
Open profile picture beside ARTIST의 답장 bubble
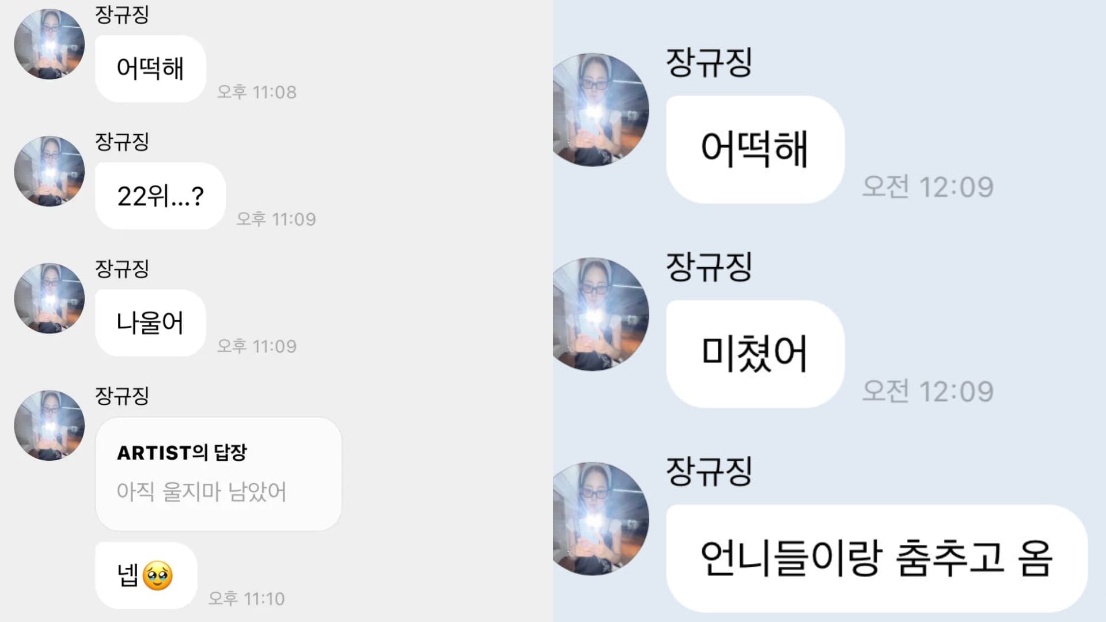(50, 426)
